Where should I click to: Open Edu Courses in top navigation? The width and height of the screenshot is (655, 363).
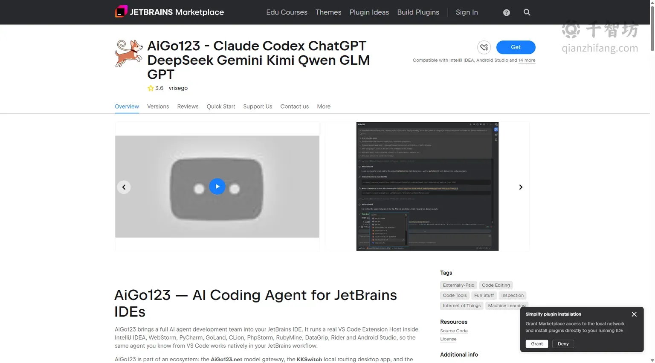pyautogui.click(x=287, y=12)
